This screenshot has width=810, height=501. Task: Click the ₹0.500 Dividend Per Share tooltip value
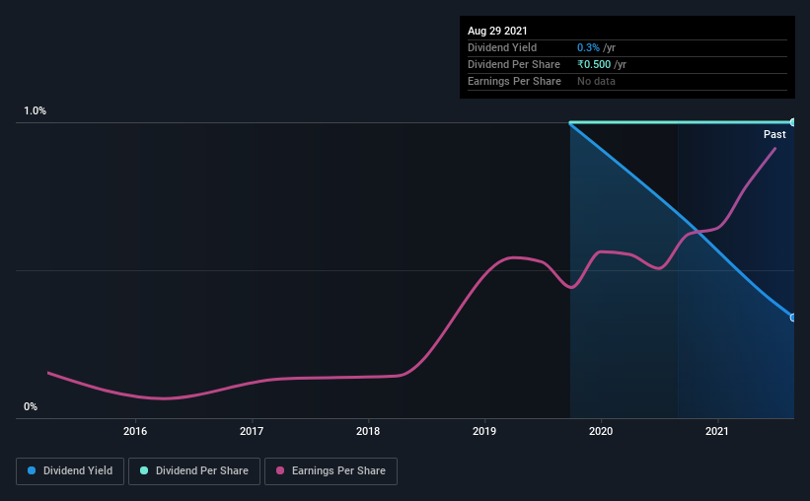pos(596,64)
